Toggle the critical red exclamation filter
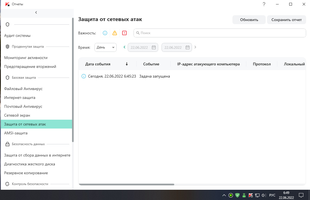 point(124,33)
